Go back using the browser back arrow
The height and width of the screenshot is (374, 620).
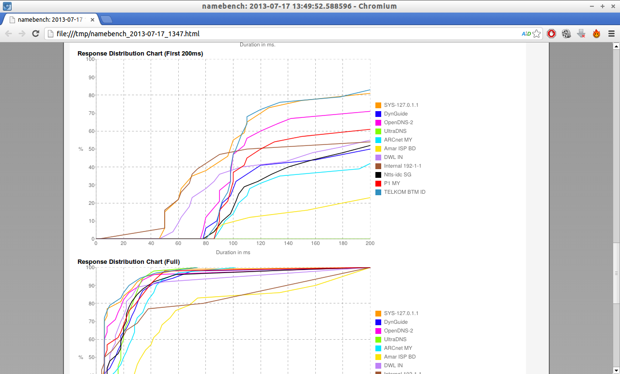coord(8,33)
